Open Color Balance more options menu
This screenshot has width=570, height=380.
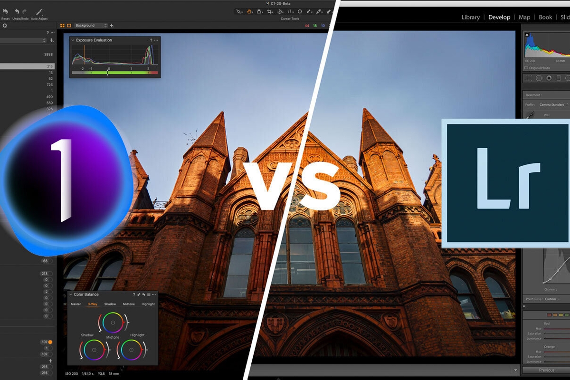(x=155, y=294)
